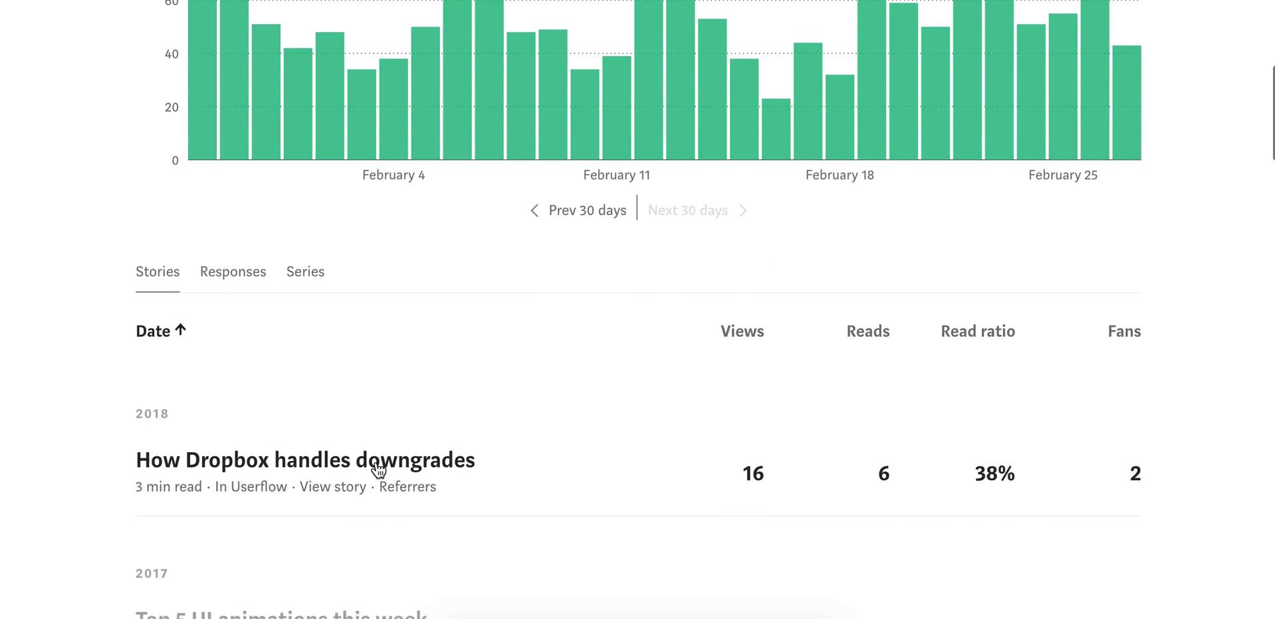Click the 38% read ratio value
1275x619 pixels.
pyautogui.click(x=994, y=474)
